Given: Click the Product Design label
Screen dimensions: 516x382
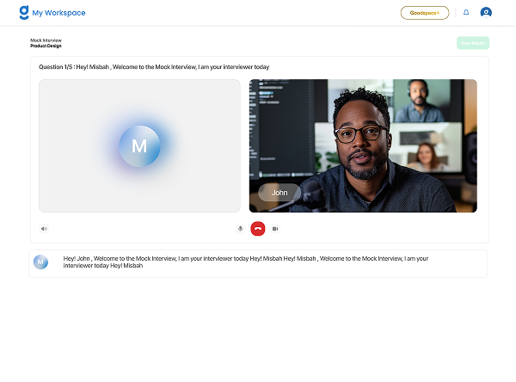Looking at the screenshot, I should tap(46, 46).
